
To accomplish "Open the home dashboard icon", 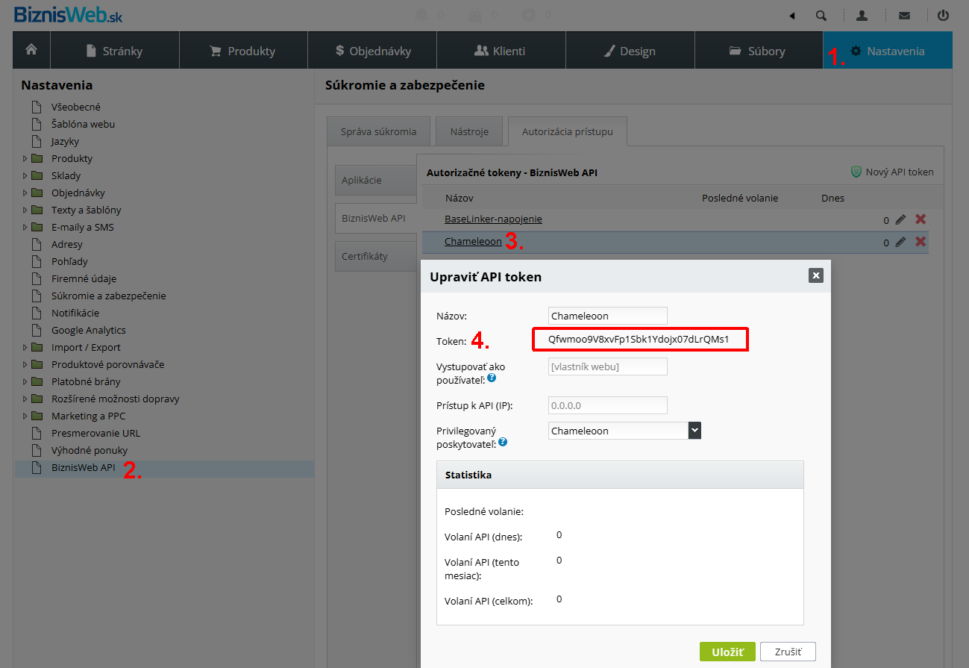I will tap(31, 50).
